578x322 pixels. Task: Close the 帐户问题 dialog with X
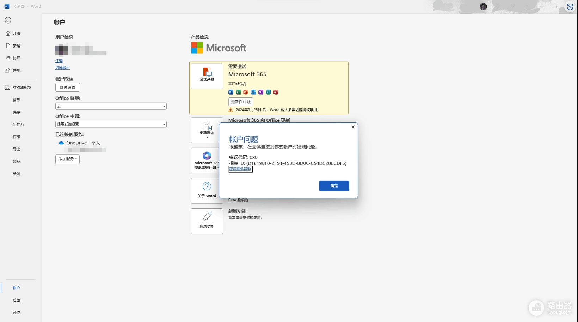coord(353,127)
